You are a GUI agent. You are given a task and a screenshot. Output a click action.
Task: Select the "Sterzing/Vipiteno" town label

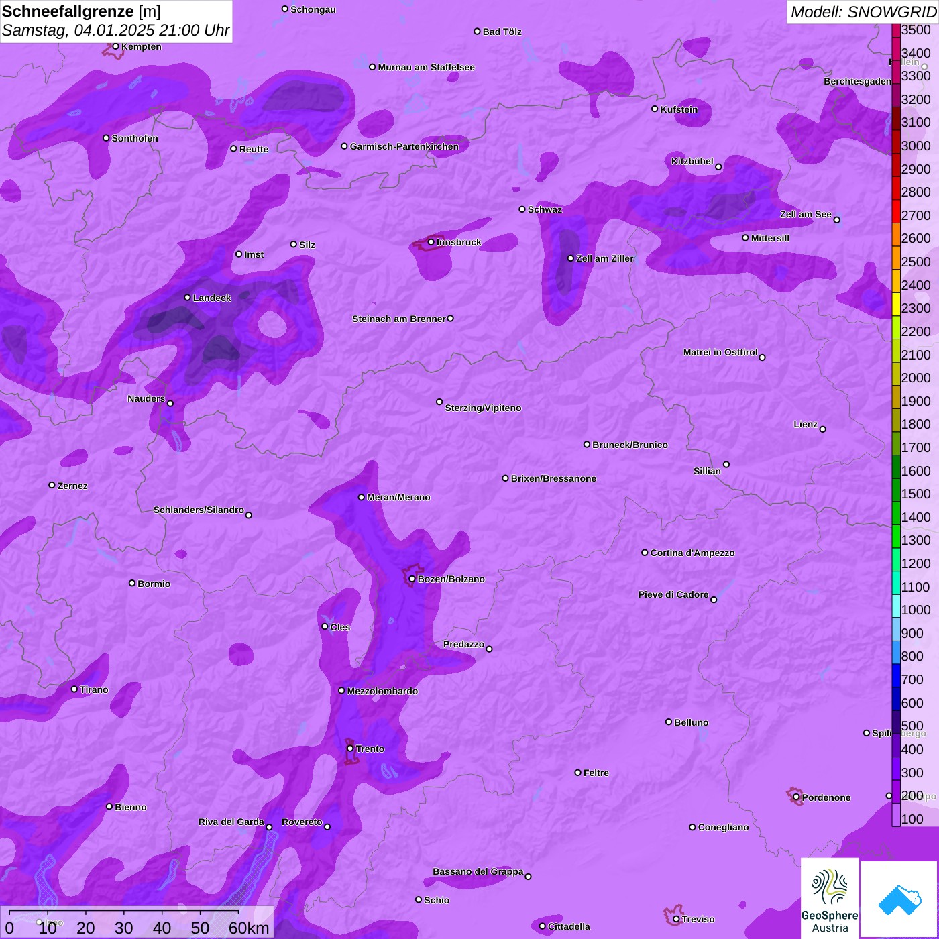coord(483,408)
